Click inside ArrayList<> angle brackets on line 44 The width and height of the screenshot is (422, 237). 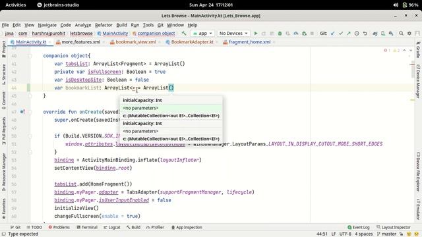pyautogui.click(x=132, y=88)
